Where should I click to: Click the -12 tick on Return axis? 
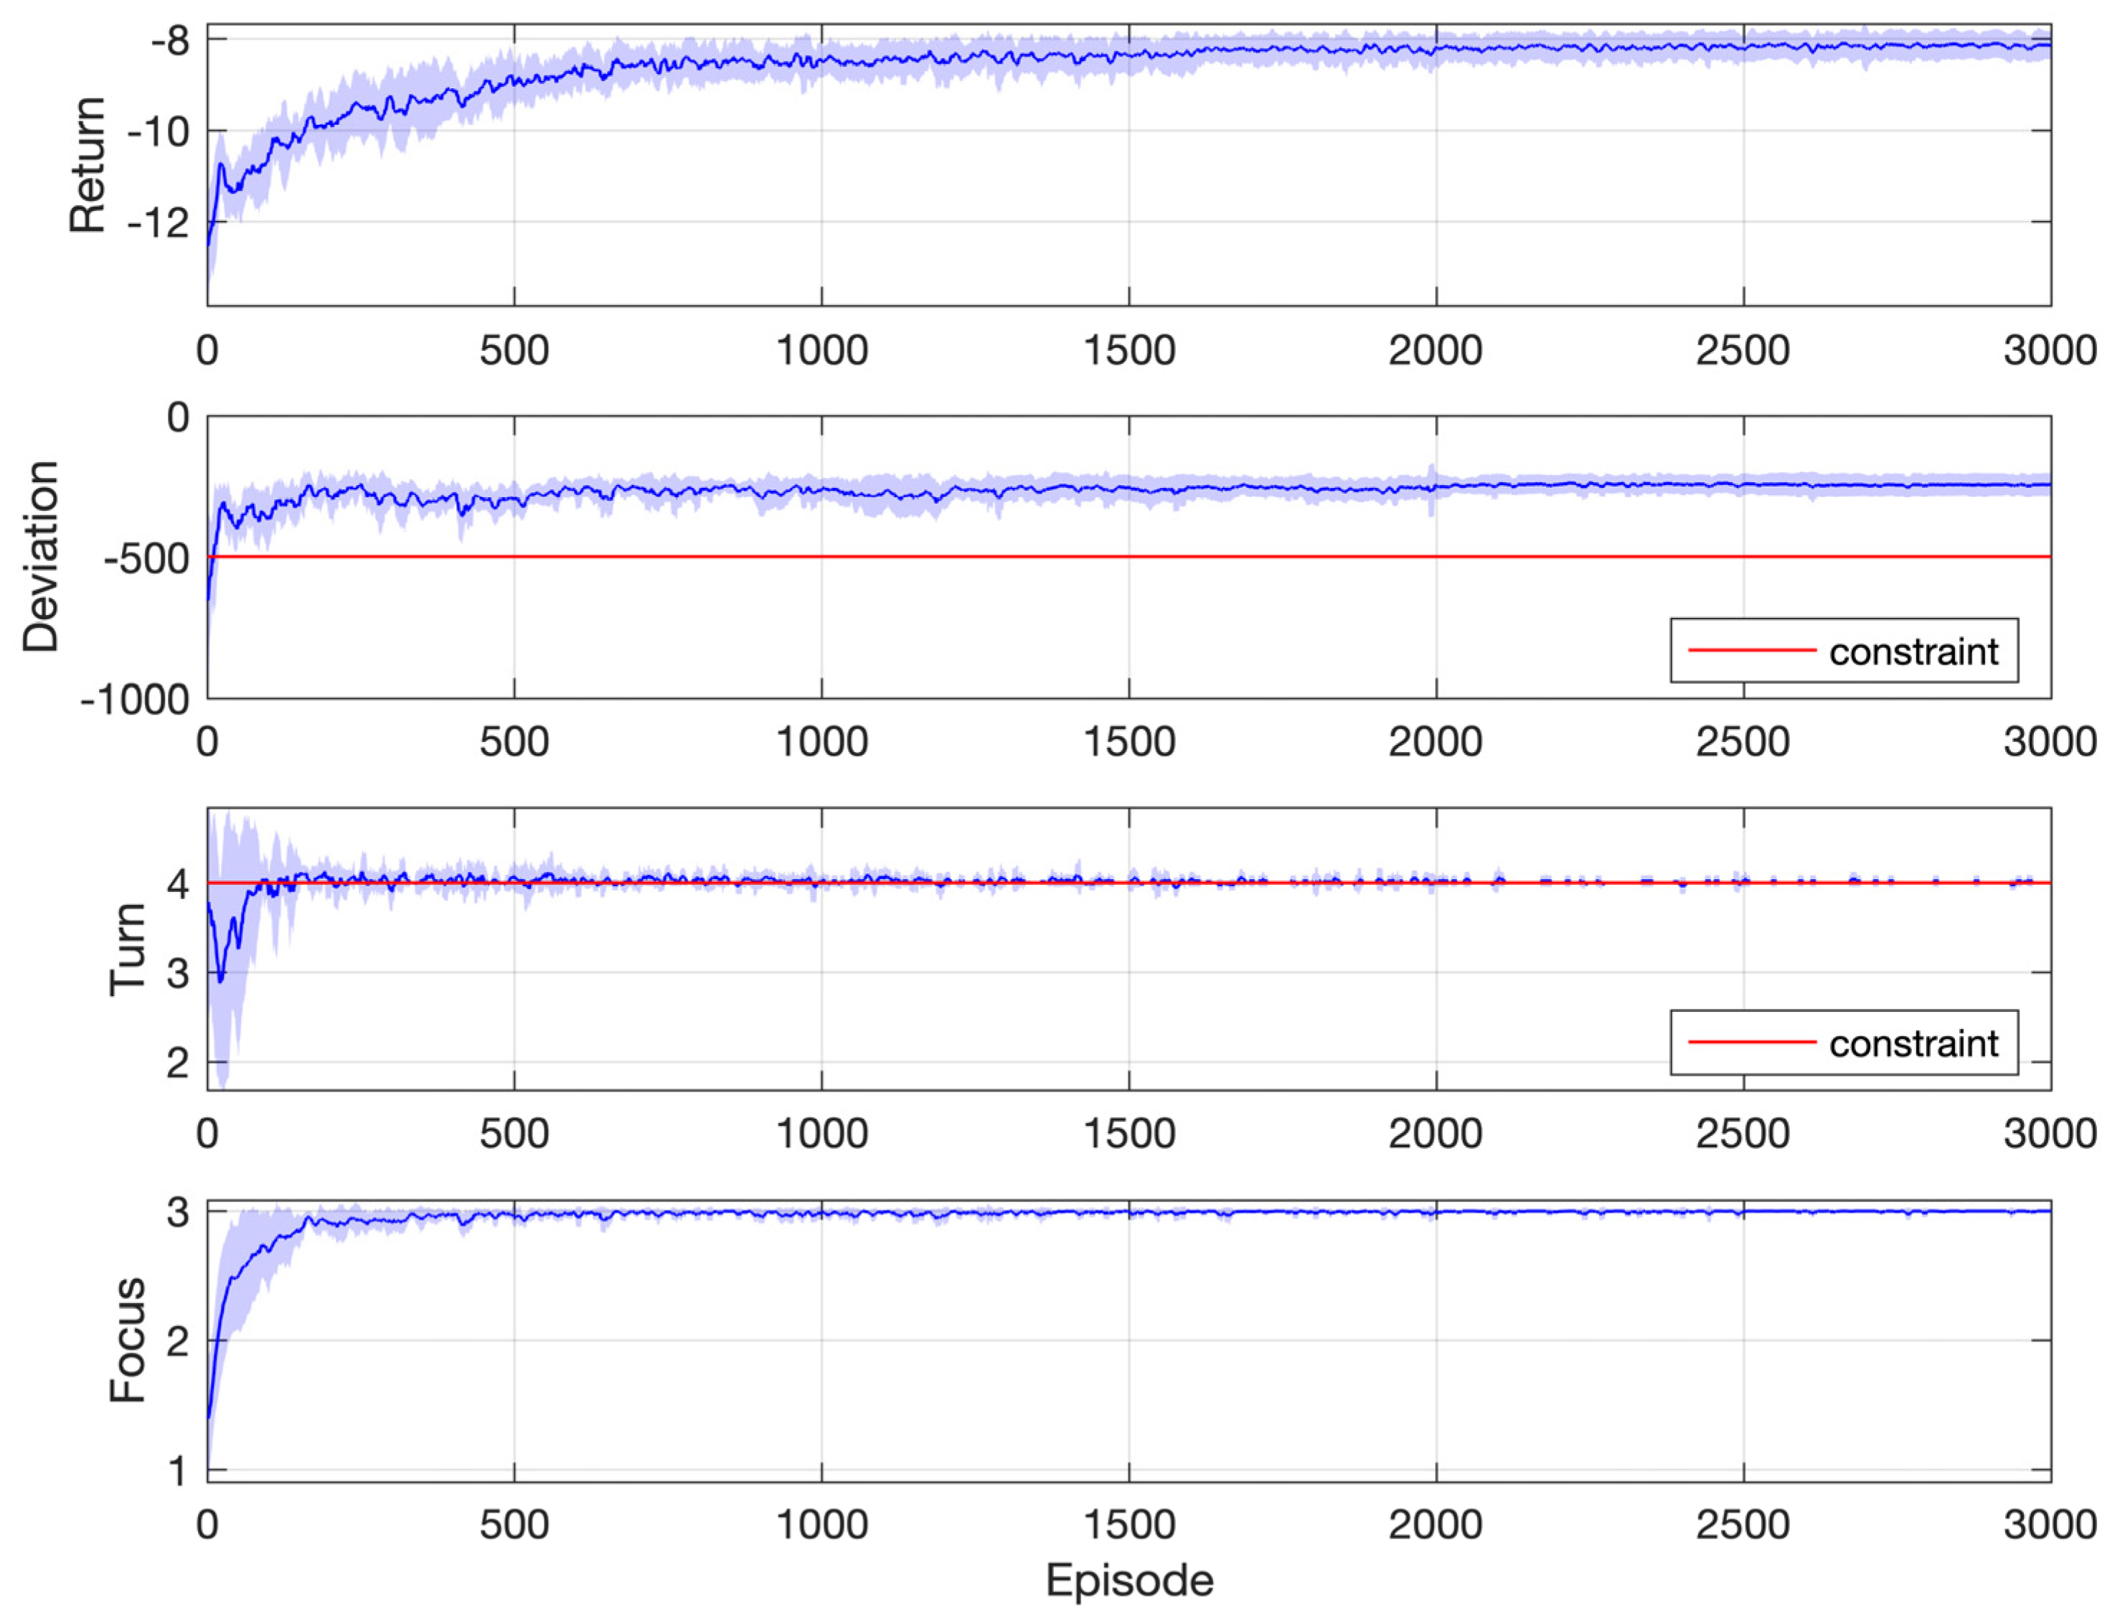158,223
